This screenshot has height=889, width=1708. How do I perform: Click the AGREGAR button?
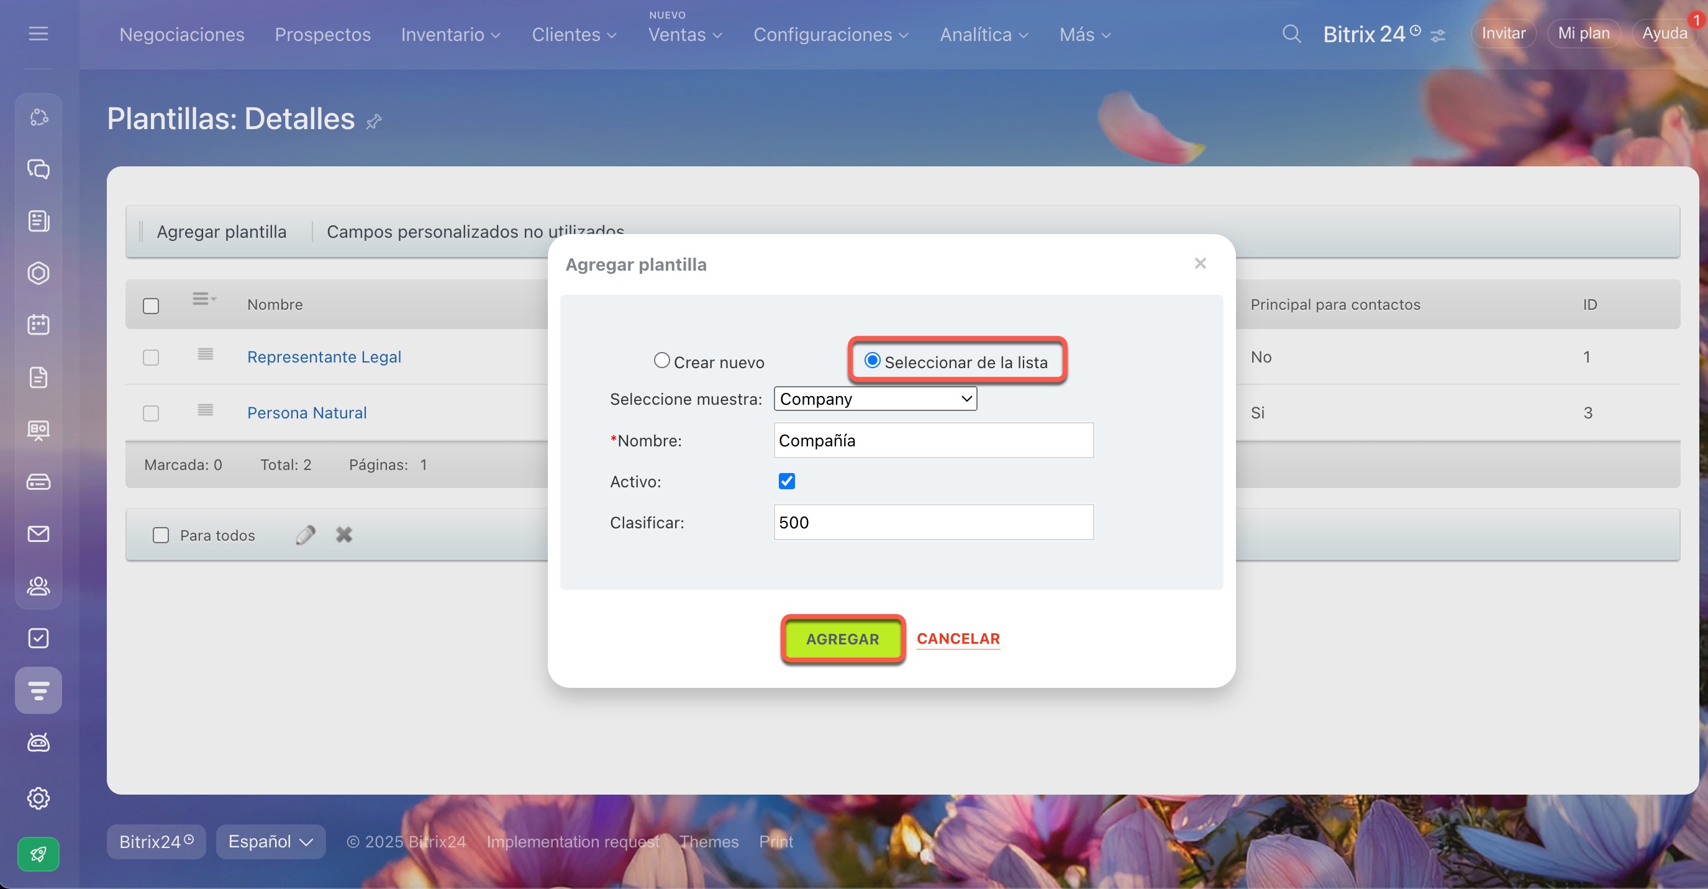[842, 638]
